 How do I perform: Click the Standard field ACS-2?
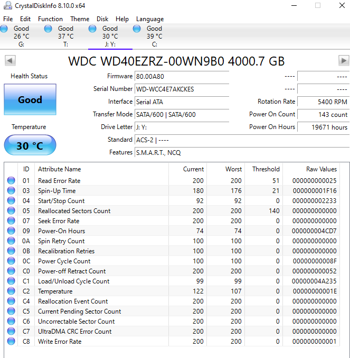pyautogui.click(x=242, y=140)
